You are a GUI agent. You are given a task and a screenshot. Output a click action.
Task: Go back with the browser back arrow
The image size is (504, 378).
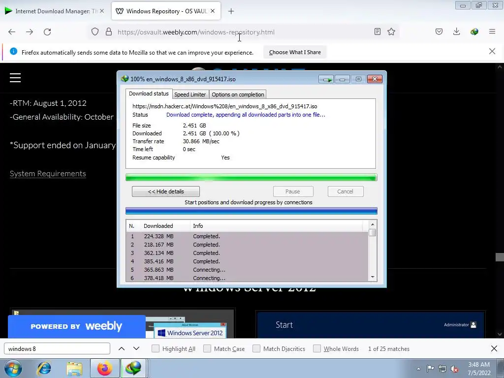(x=12, y=32)
